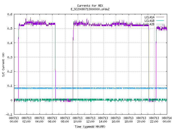Click the y-axis tick value 0.6
172x129 pixels.
pos(10,14)
